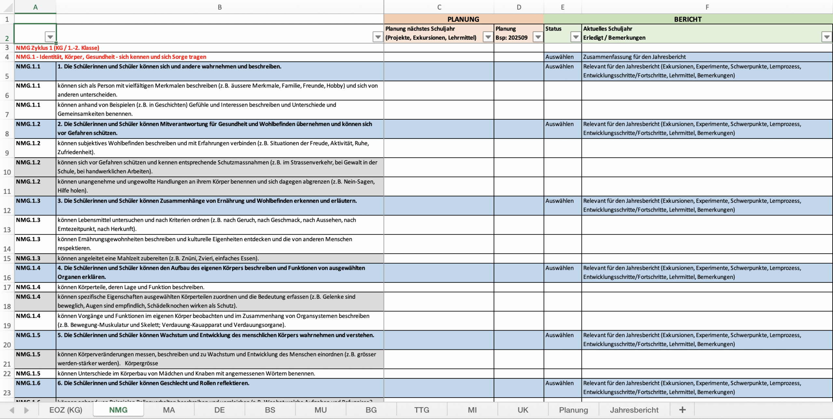Open the 'Aktuelles Schuljahr' filter dropdown
833x419 pixels.
click(826, 37)
